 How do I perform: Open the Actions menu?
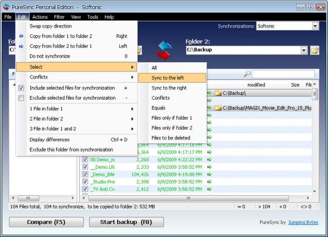point(40,17)
